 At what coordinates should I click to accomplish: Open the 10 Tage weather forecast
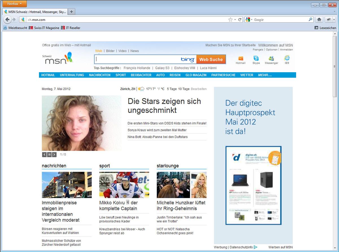(x=184, y=89)
